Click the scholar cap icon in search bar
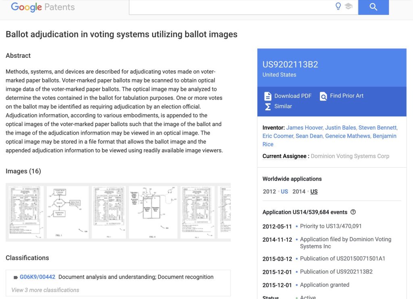The height and width of the screenshot is (299, 413). pos(348,6)
